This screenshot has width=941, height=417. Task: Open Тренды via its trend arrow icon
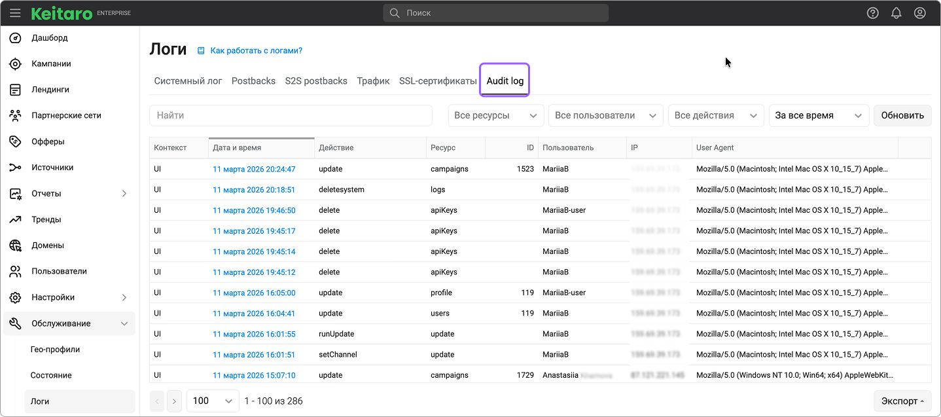coord(16,220)
